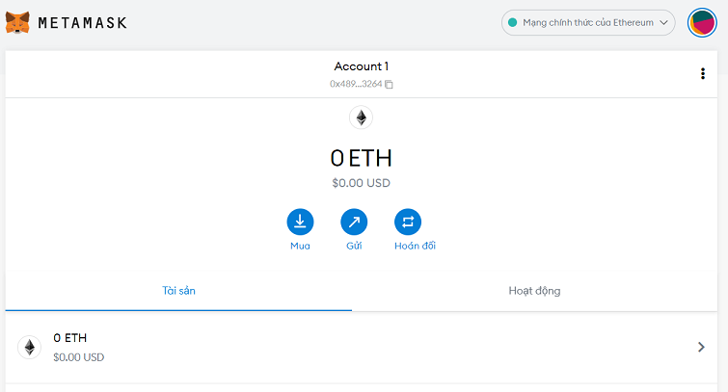Click the Hoán đổi swap icon
The image size is (728, 392).
[408, 222]
